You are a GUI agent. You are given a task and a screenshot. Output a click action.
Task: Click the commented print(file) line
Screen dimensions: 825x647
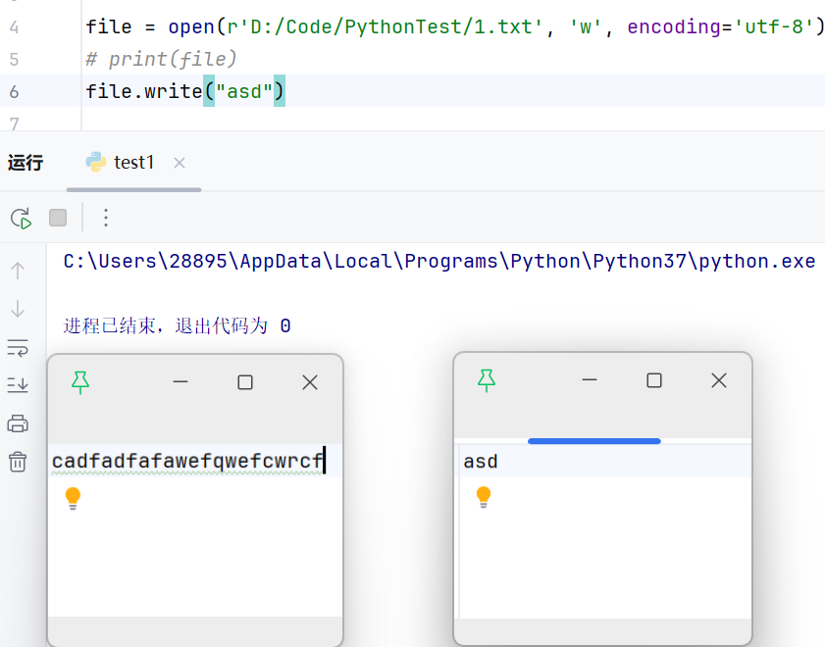tap(161, 59)
